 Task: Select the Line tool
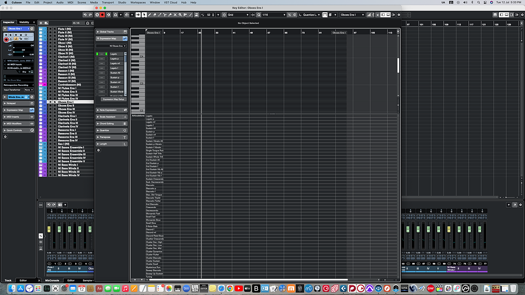click(191, 14)
